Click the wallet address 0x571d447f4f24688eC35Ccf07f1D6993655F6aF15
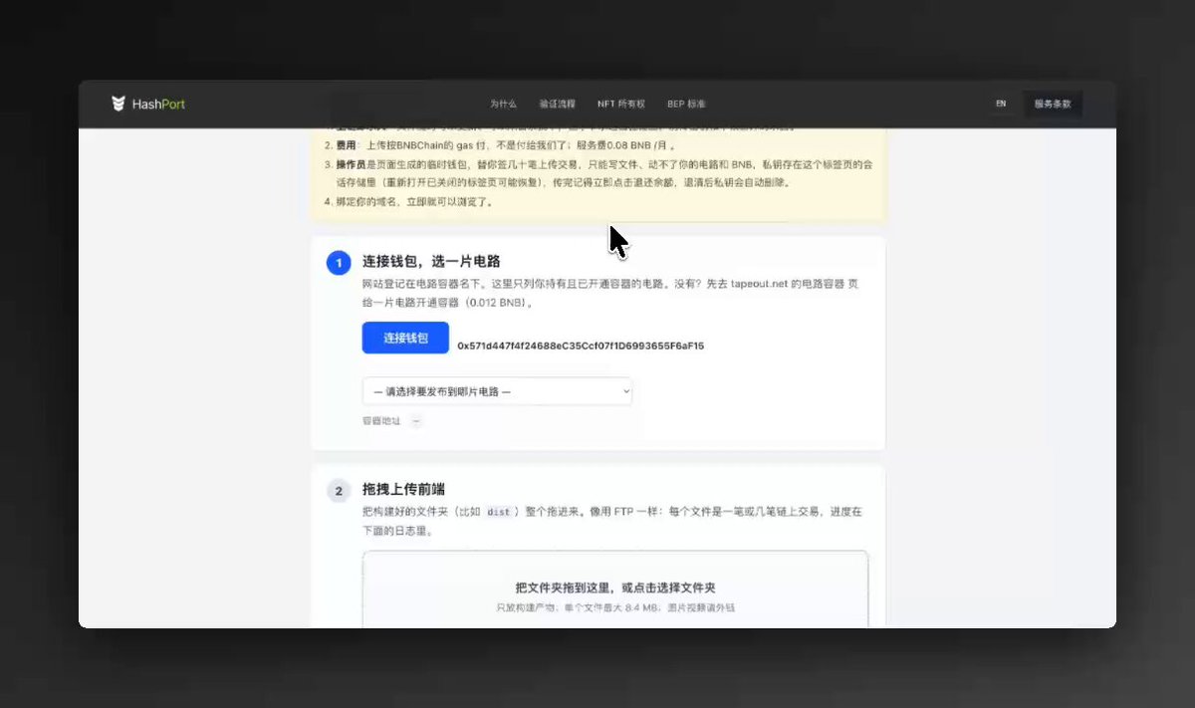The height and width of the screenshot is (708, 1195). coord(581,346)
